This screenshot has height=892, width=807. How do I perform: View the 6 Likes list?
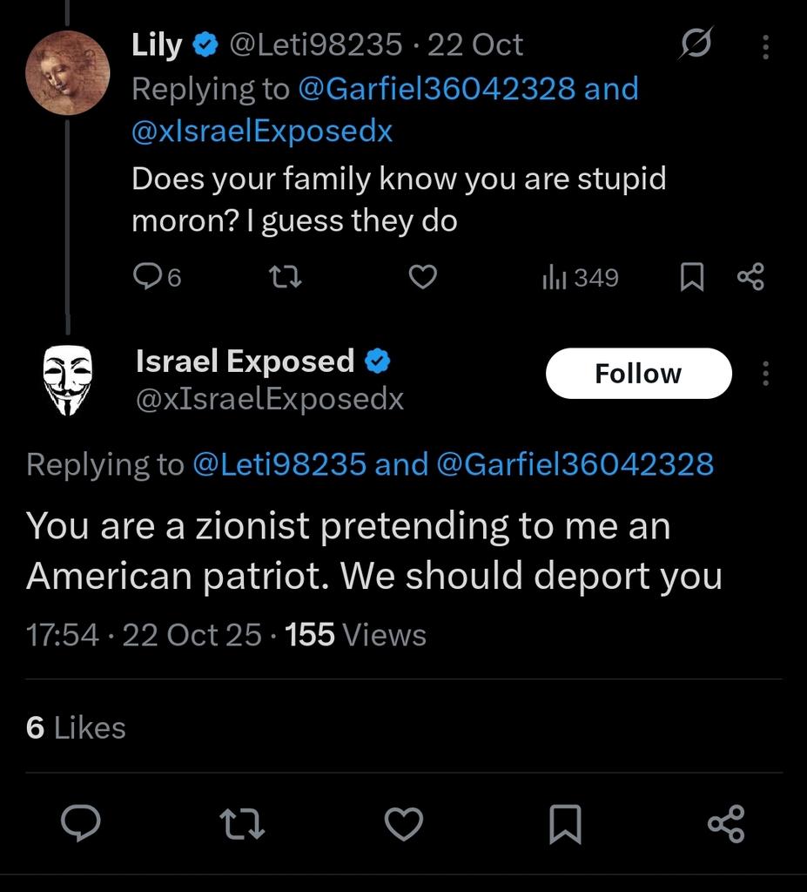(x=76, y=727)
